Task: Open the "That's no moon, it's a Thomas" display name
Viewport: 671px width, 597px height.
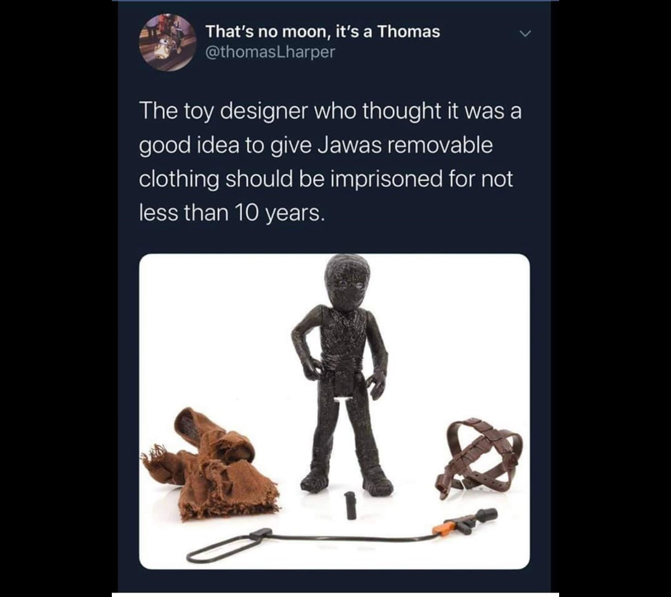Action: coord(323,32)
